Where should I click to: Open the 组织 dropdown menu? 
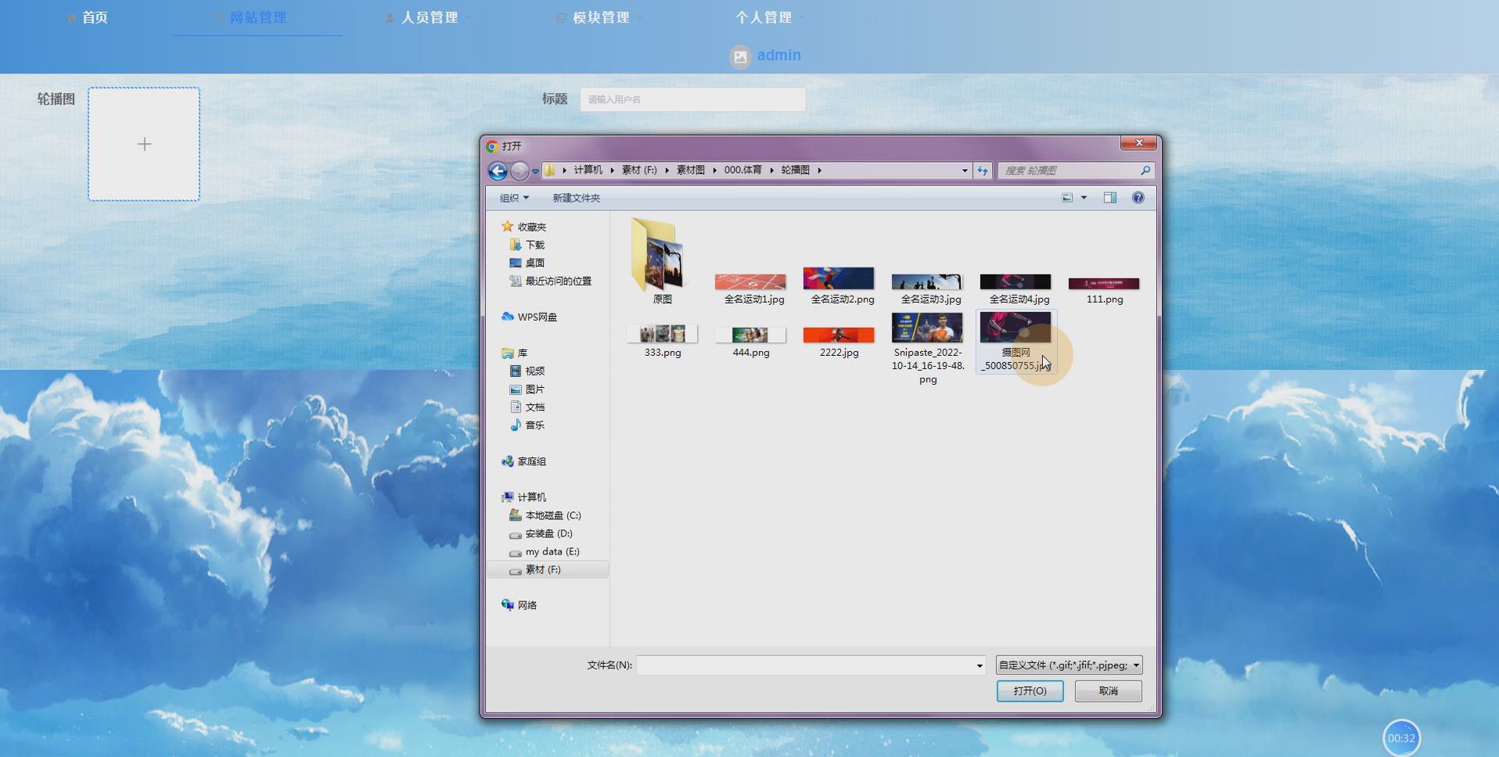pos(514,198)
